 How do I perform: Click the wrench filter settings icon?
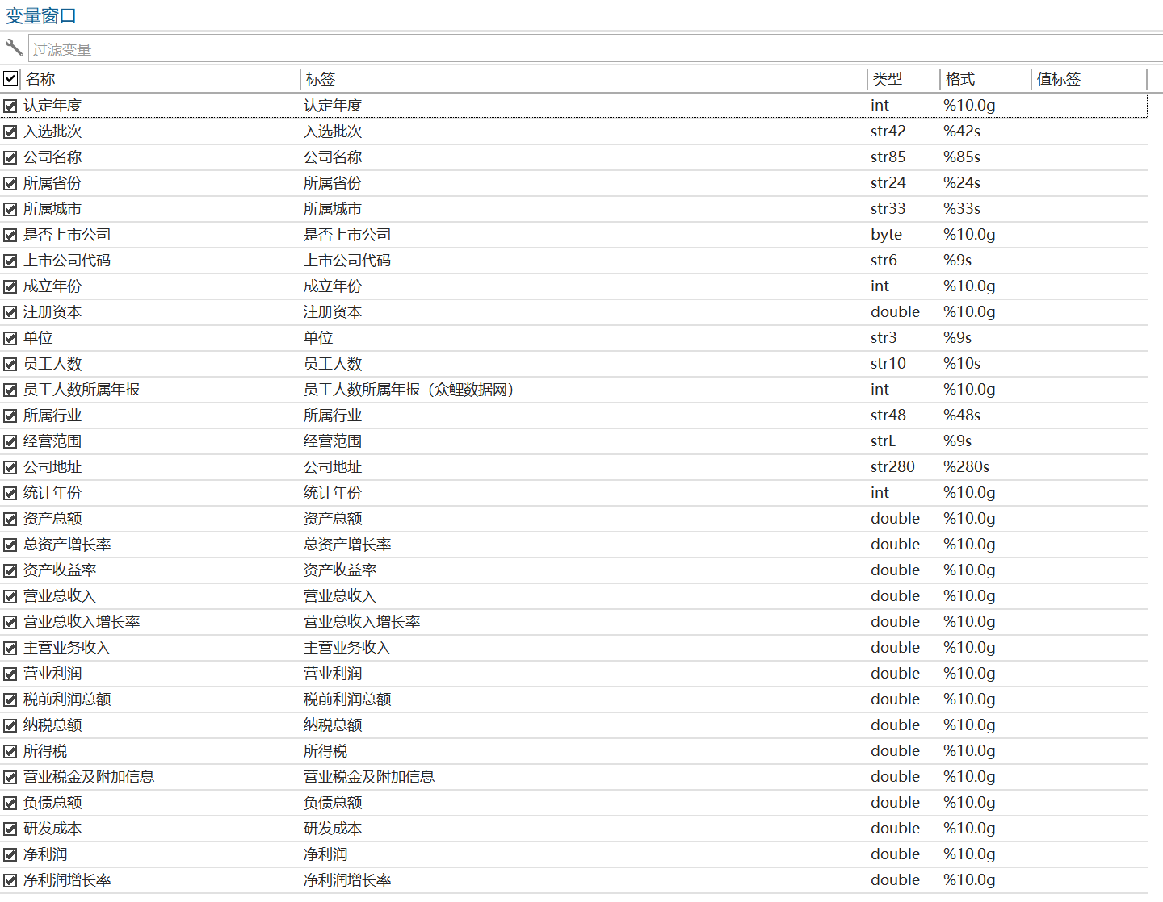coord(14,48)
